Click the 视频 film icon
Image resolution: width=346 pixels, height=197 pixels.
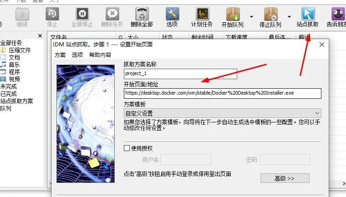click(3, 79)
